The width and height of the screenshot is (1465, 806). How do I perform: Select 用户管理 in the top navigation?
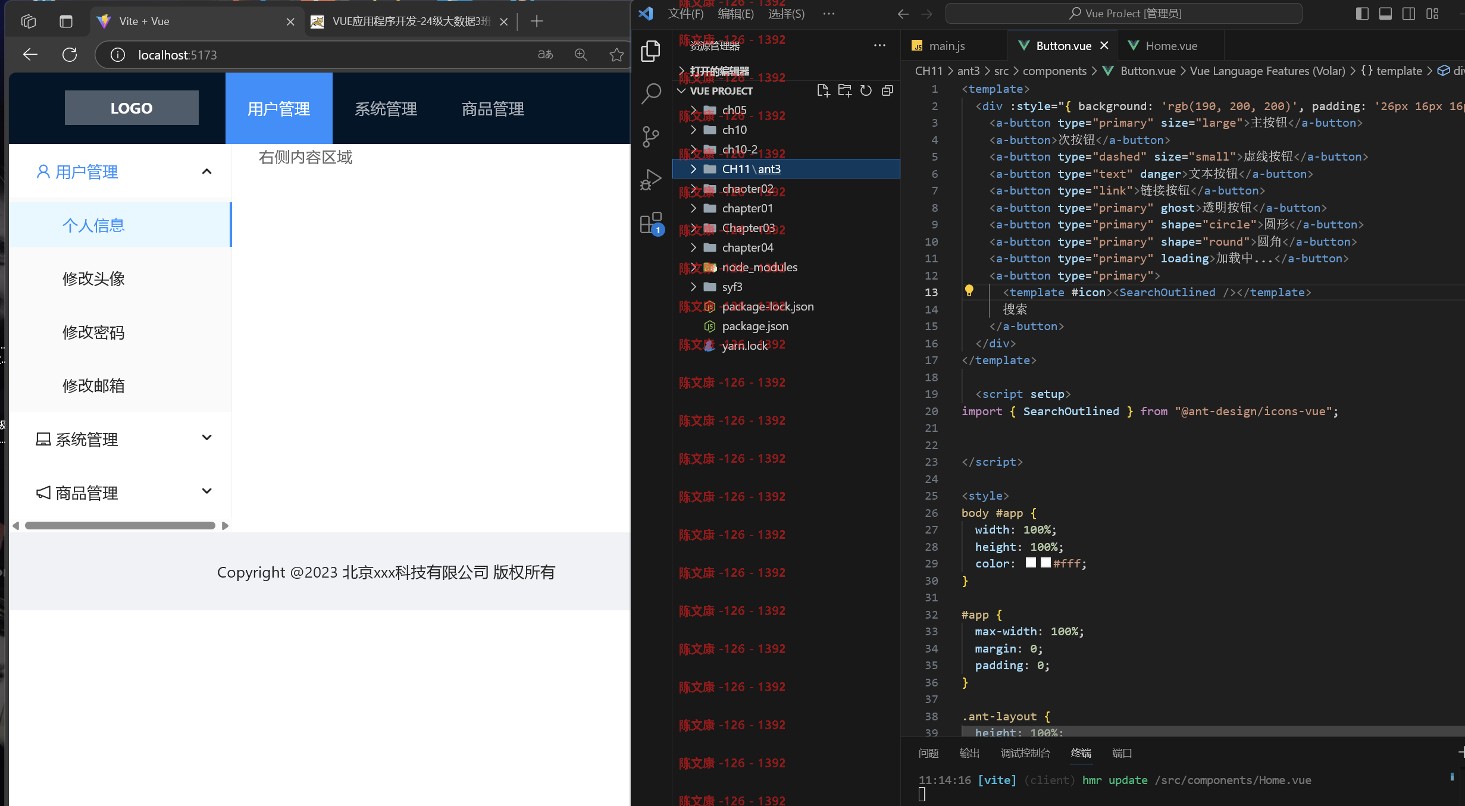(x=278, y=108)
